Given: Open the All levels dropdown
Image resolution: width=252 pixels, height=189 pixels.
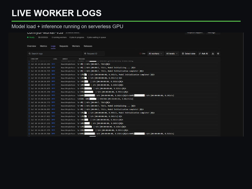Looking at the screenshot, I should 172,54.
